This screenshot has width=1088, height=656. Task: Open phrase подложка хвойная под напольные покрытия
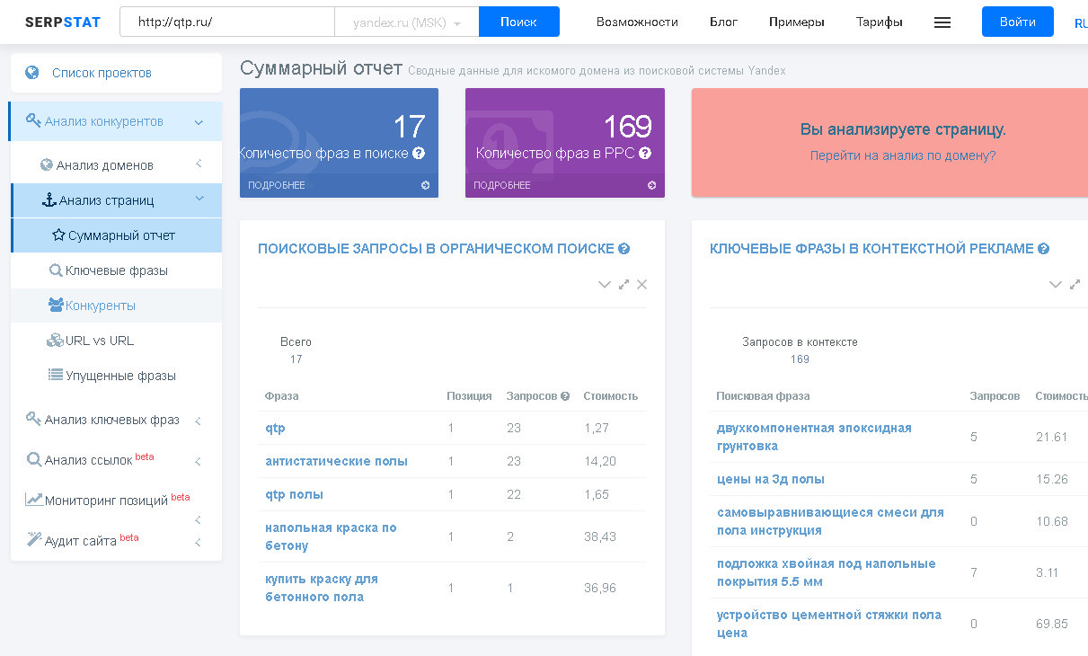(x=827, y=572)
